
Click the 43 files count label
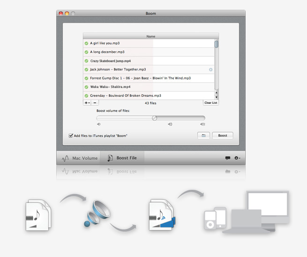(x=150, y=103)
